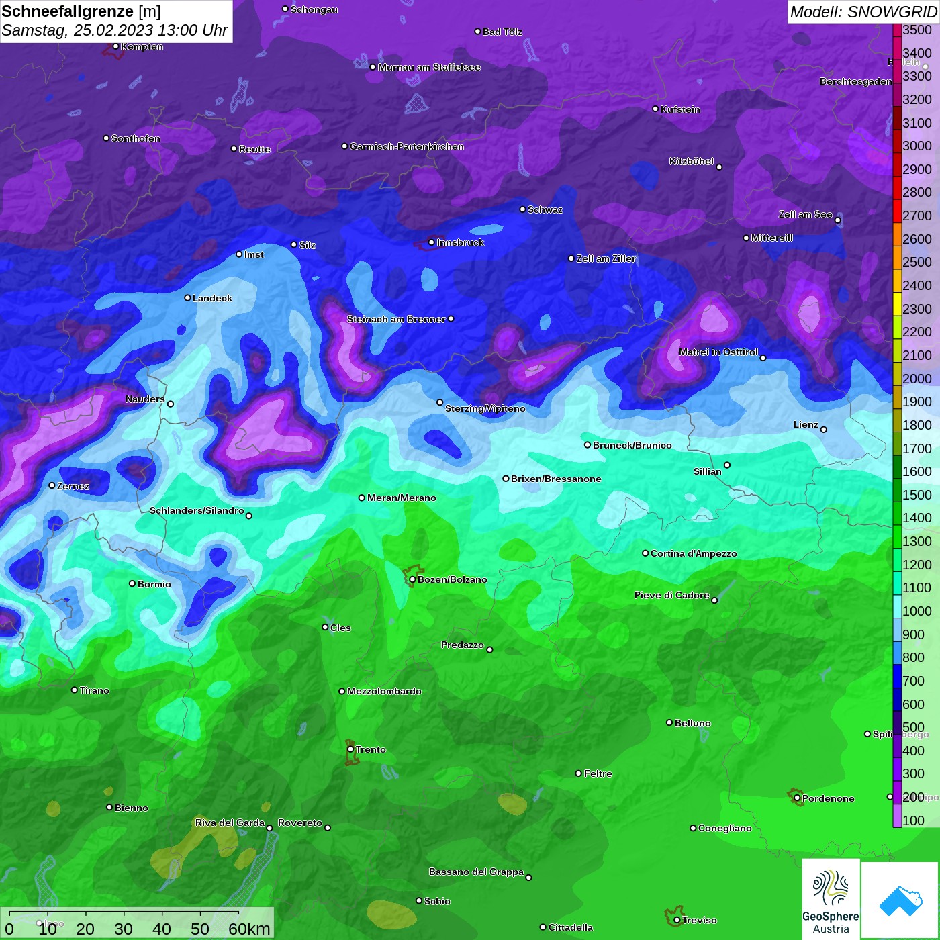Click the Mezzolombardo label
Viewport: 940px width, 940px height.
point(384,691)
